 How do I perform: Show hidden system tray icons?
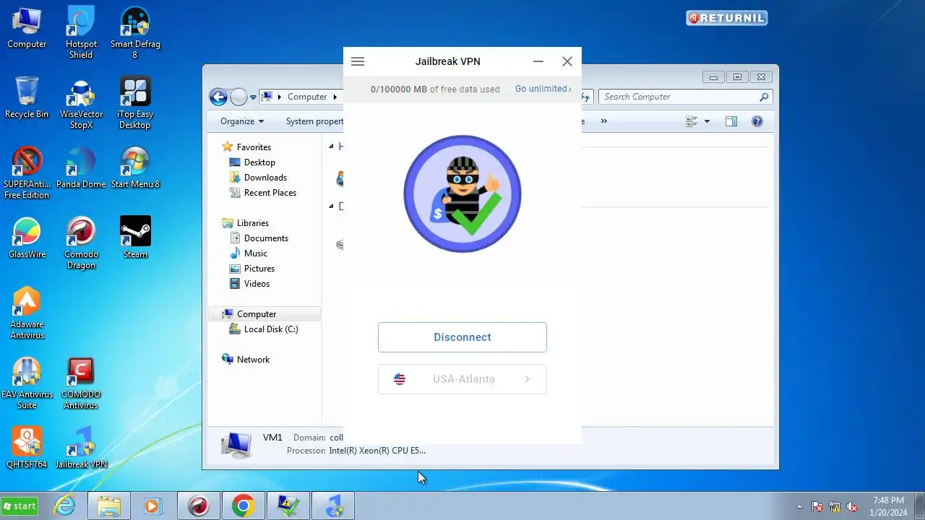click(799, 506)
